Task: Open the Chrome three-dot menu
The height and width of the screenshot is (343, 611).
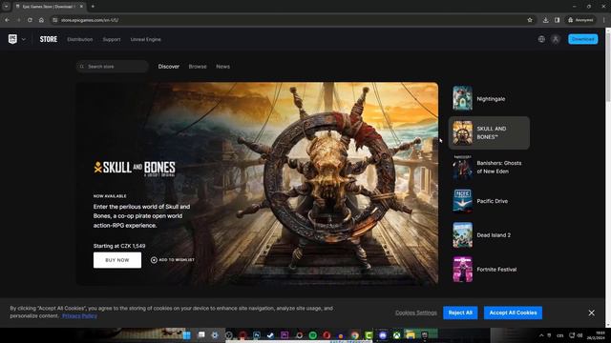Action: tap(604, 20)
